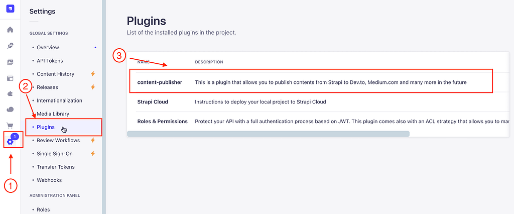Click the ADMINISTRATION PANEL section label

(x=55, y=195)
